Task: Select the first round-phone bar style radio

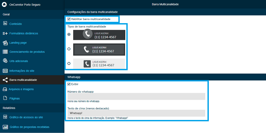Action: coord(69,34)
